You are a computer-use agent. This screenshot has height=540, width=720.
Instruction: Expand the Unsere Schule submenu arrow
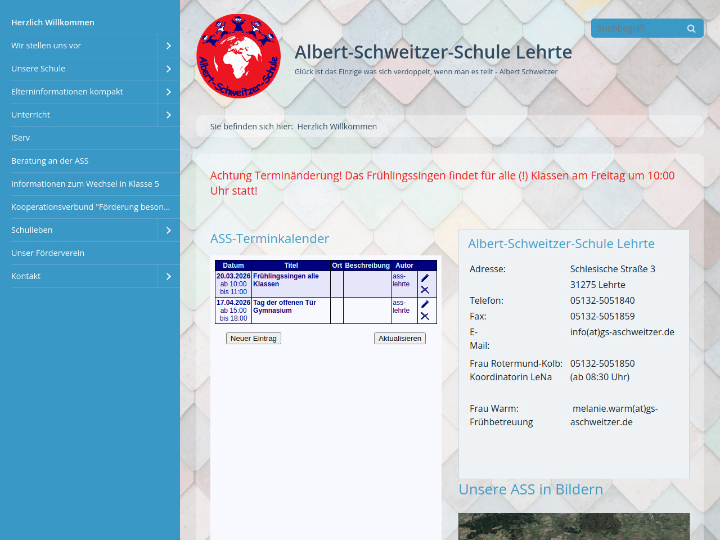click(169, 69)
